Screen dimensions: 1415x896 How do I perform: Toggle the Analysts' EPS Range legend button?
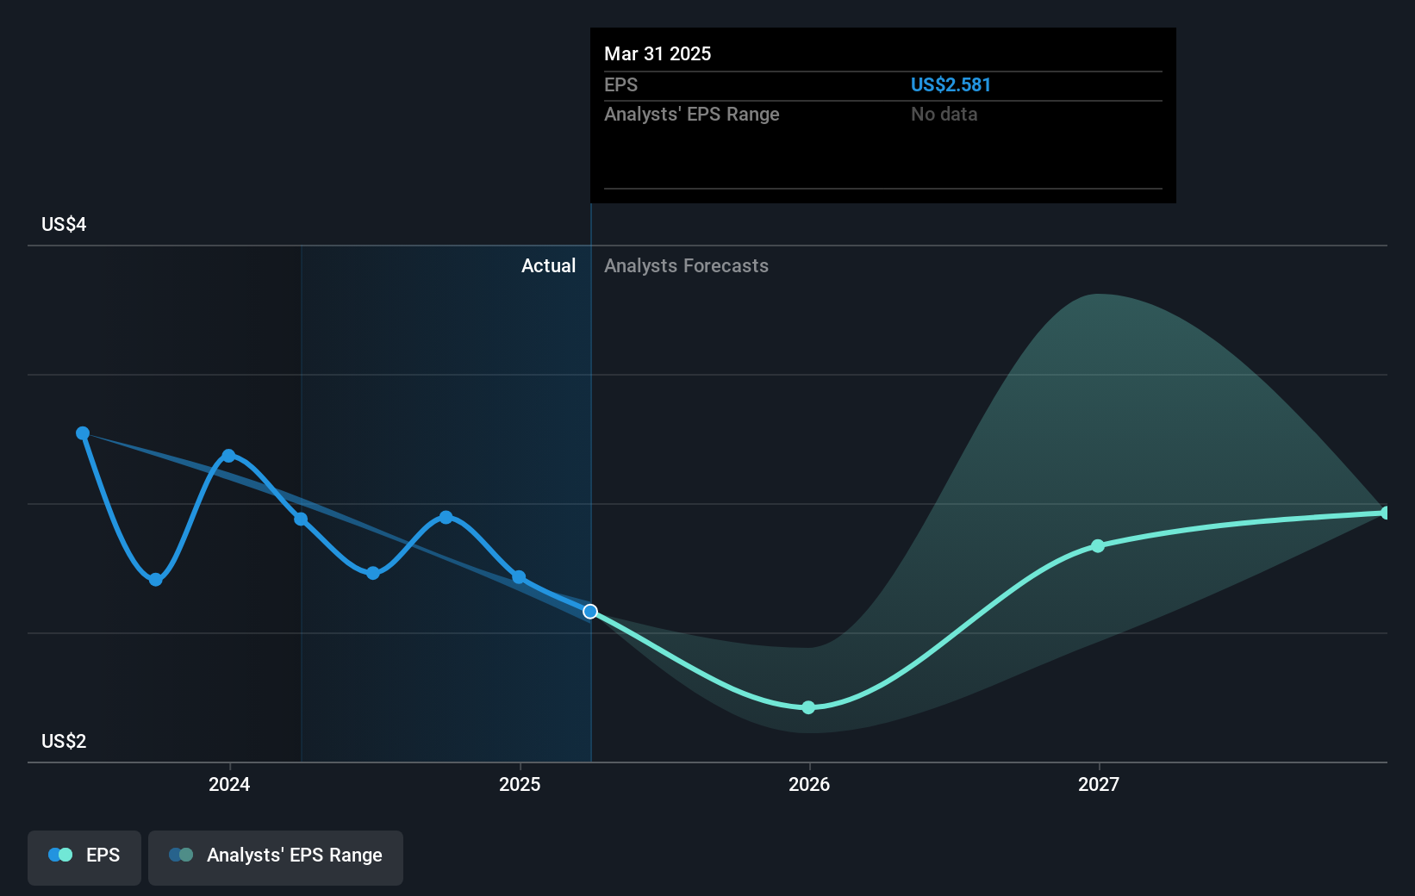pos(276,857)
